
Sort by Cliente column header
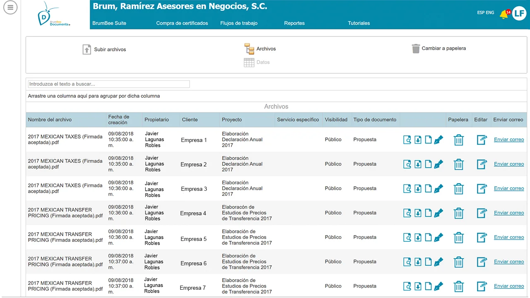[x=200, y=120]
